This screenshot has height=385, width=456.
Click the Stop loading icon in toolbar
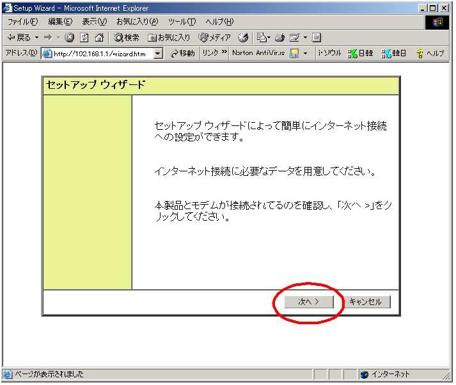coord(69,38)
